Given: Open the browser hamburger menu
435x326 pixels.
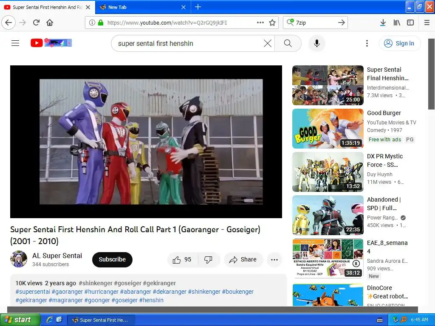Looking at the screenshot, I should tap(427, 22).
